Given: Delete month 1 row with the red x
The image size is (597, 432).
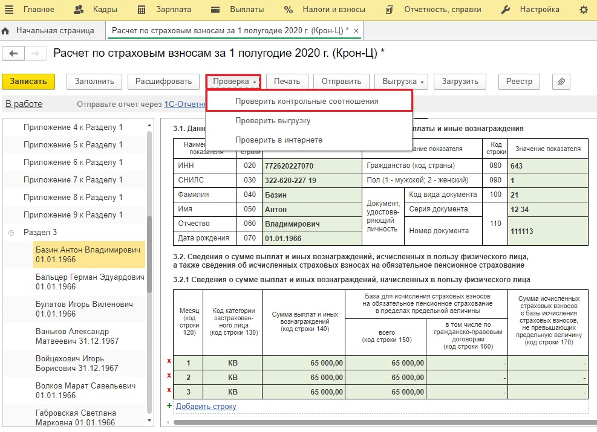Looking at the screenshot, I should pyautogui.click(x=169, y=361).
